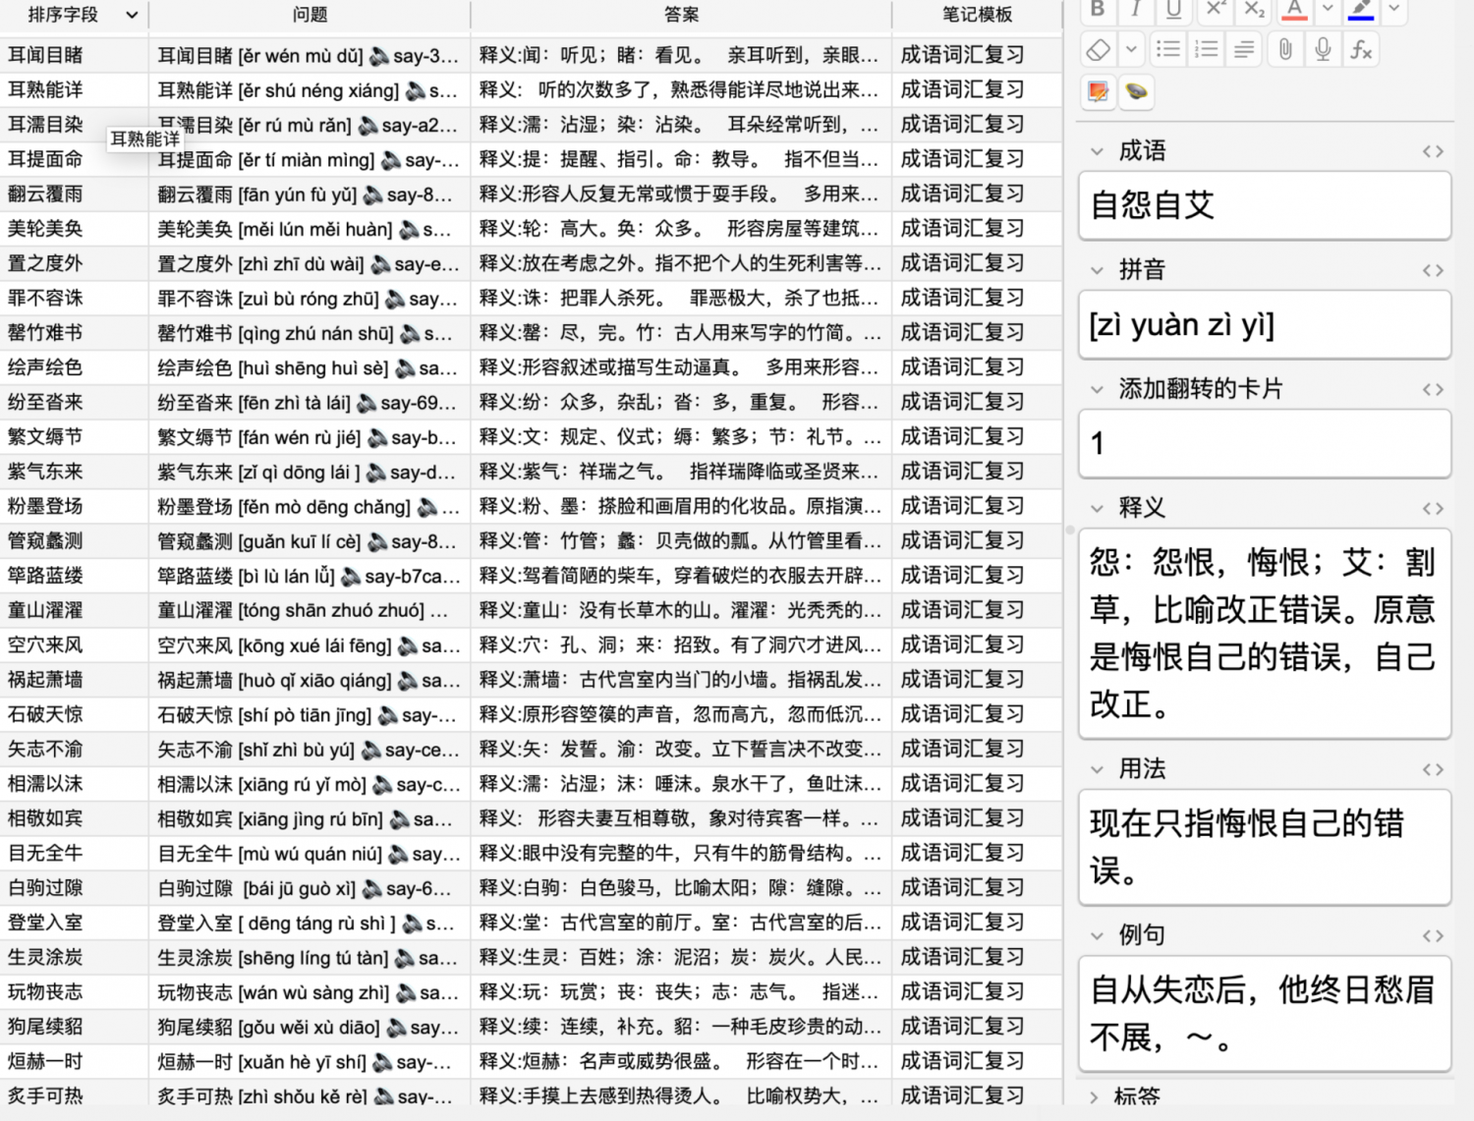1474x1121 pixels.
Task: Record audio with the microphone icon
Action: [1324, 49]
